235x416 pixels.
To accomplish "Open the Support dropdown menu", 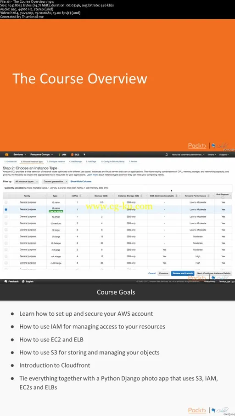I will click(x=224, y=155).
